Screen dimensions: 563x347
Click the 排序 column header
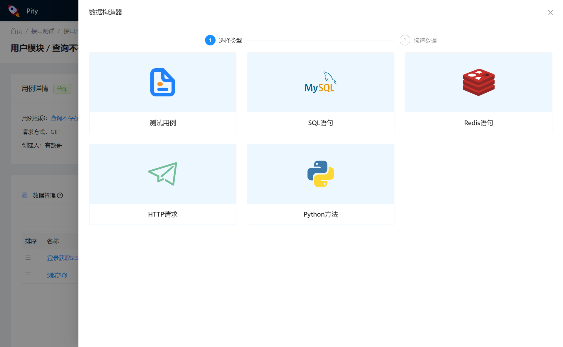point(31,241)
